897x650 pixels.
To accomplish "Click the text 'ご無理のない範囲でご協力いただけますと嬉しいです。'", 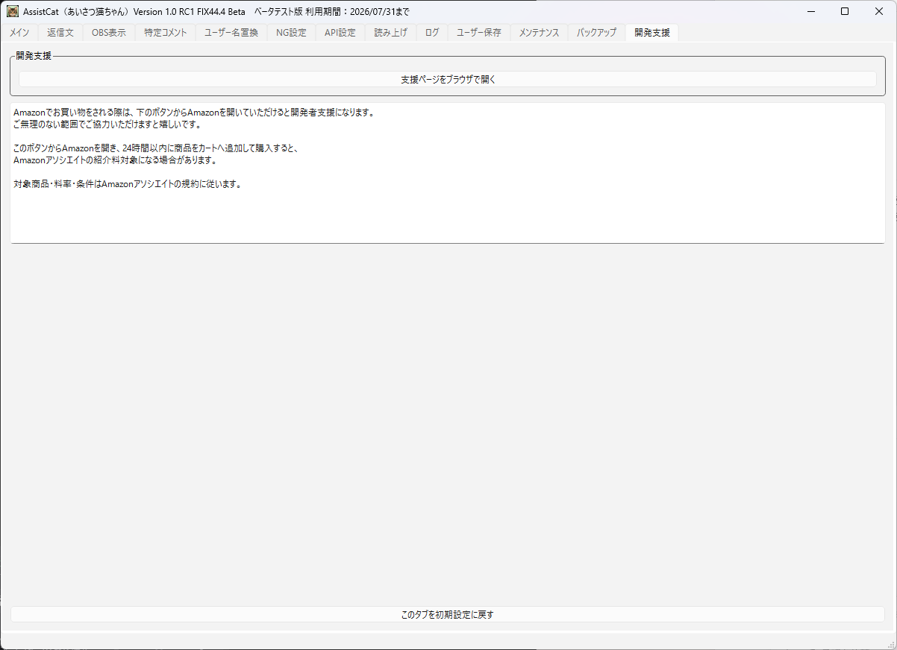I will click(107, 124).
